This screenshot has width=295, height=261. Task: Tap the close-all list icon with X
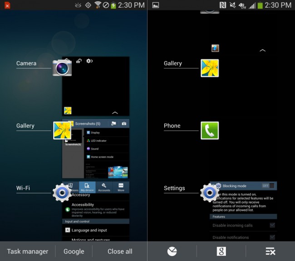pos(270,252)
